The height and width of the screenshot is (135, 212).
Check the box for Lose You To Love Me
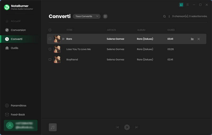click(50, 49)
